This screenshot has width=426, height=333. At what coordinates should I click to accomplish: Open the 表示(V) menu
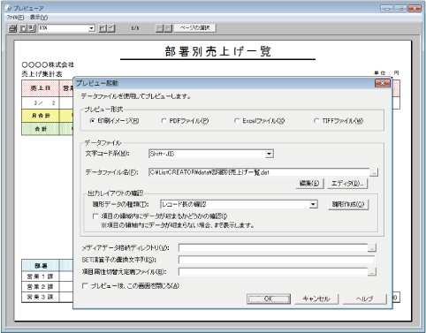tap(39, 18)
